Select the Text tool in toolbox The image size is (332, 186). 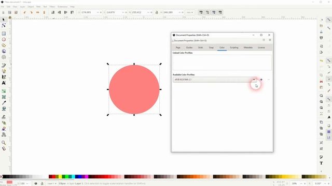click(4, 83)
